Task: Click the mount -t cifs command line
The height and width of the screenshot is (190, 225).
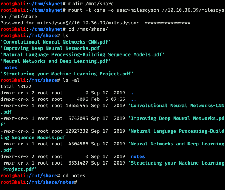Action: pyautogui.click(x=112, y=13)
